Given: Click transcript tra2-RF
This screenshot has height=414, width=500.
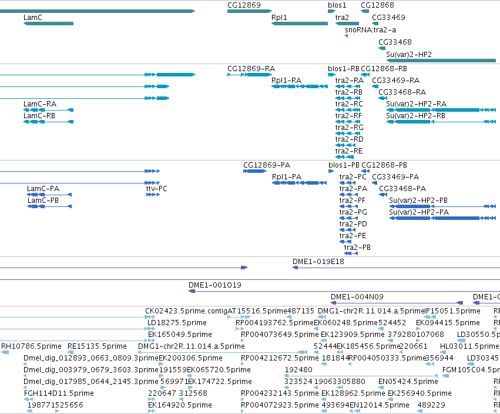Looking at the screenshot, I should 348,122.
